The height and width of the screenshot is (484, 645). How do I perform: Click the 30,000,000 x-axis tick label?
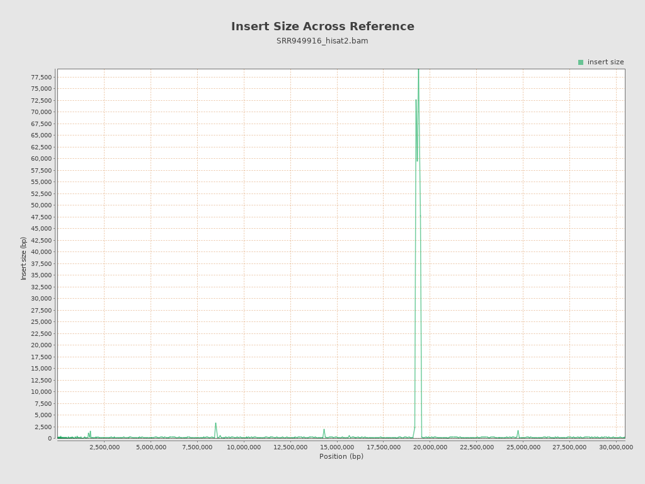click(x=616, y=447)
